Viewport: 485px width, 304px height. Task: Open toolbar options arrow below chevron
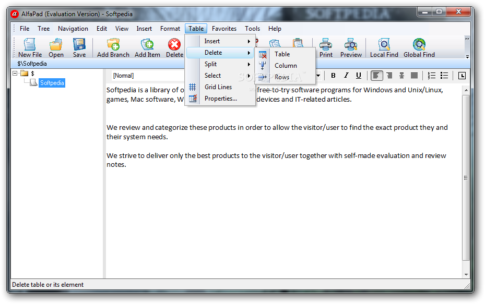[x=467, y=56]
